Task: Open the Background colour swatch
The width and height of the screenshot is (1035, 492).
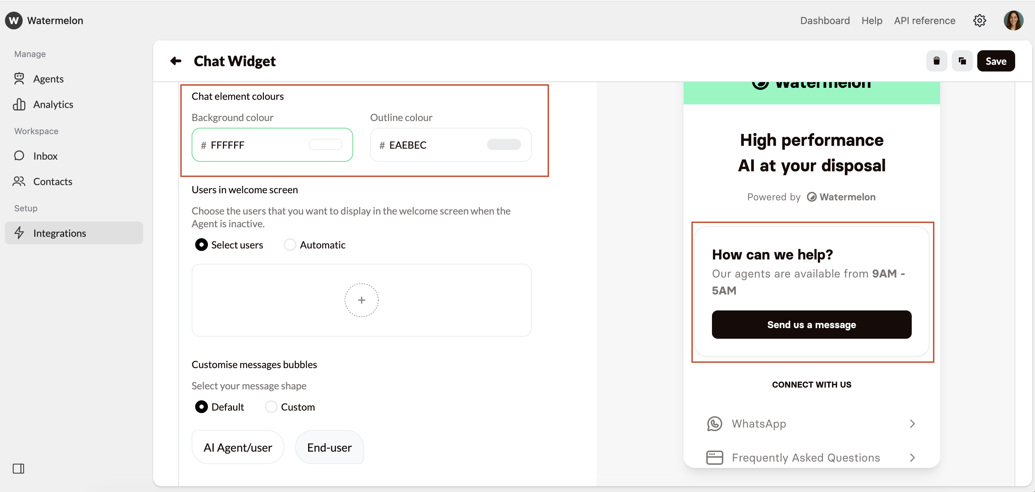Action: (326, 144)
